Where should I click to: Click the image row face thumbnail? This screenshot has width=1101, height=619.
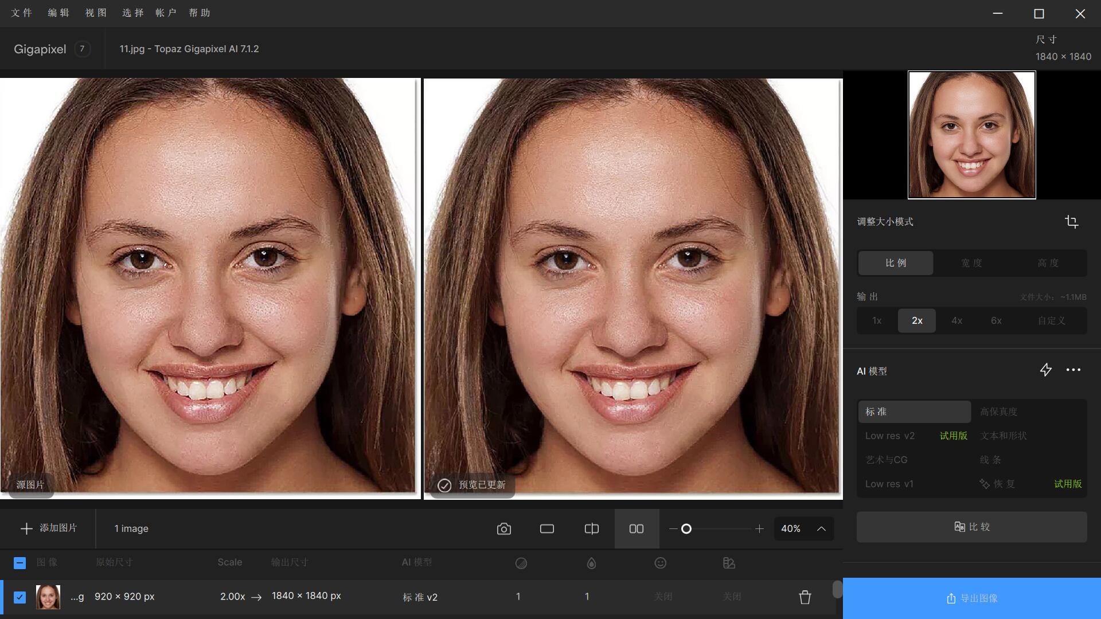(48, 597)
